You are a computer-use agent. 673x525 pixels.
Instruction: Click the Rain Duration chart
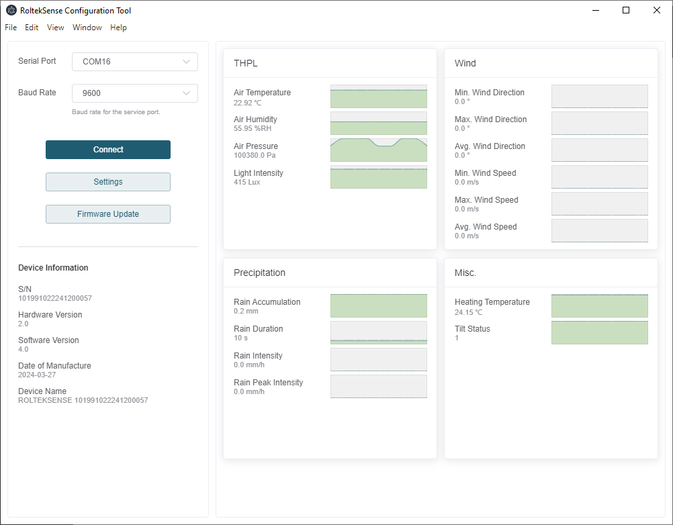379,333
